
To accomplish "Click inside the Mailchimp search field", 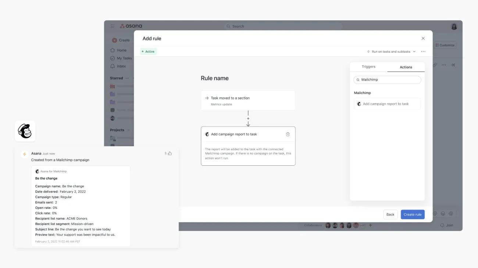I will pos(387,80).
